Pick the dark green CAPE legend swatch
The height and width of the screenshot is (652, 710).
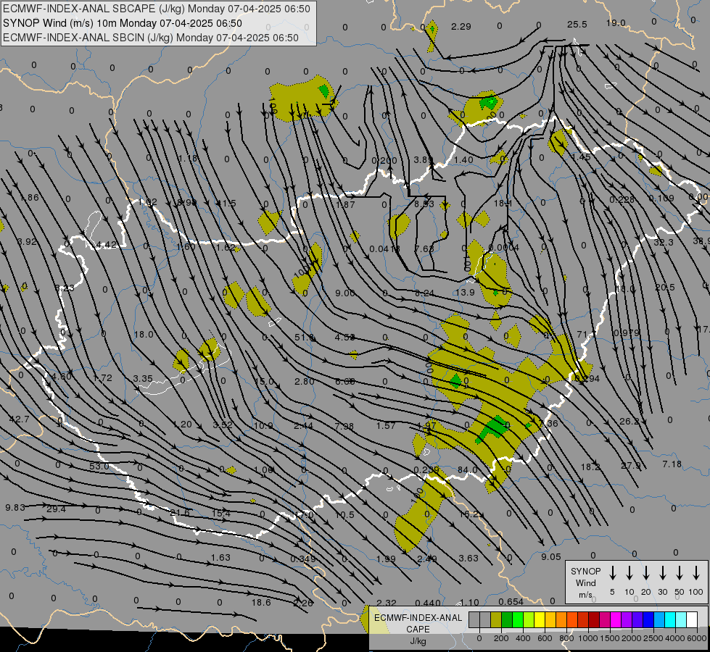tap(507, 620)
